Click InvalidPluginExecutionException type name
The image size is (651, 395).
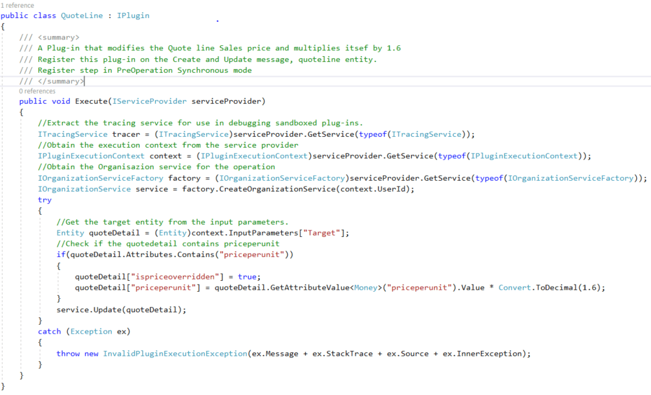(175, 354)
